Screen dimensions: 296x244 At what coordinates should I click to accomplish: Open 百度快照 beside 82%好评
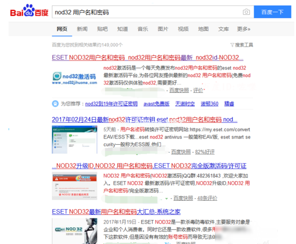coord(181,152)
